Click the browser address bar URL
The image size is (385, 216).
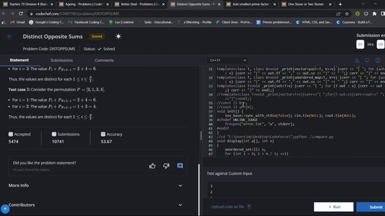click(x=77, y=14)
